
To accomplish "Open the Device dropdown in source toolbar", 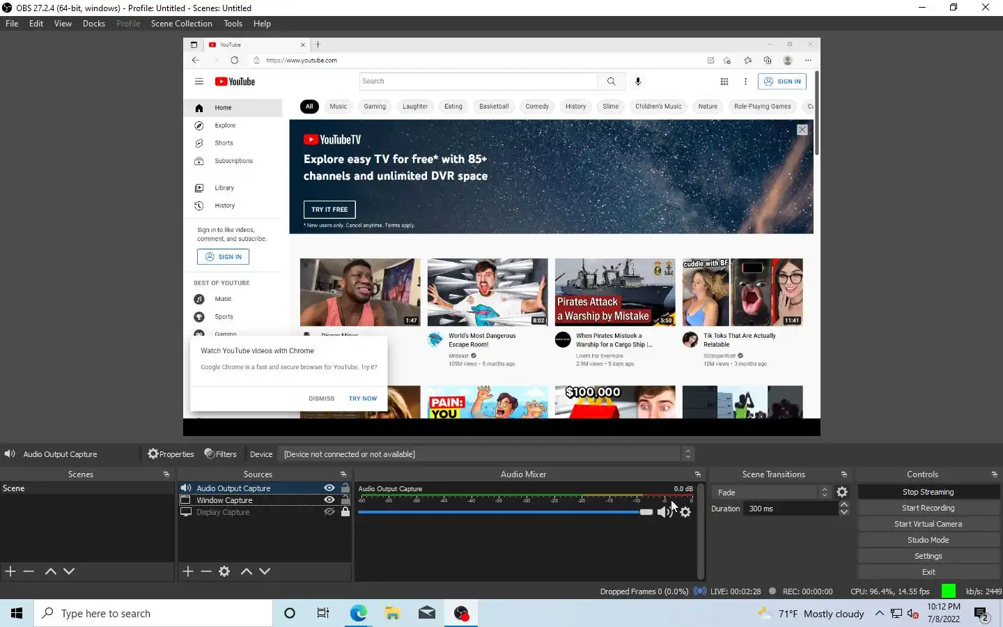I will pos(486,454).
